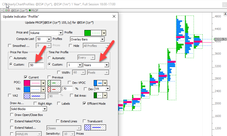The height and width of the screenshot is (136, 227).
Task: Enable the Translucent checkbox
Action: click(84, 121)
